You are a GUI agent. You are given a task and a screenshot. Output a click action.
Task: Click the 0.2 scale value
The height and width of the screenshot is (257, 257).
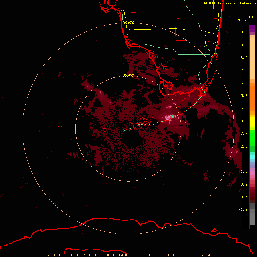[244, 184]
